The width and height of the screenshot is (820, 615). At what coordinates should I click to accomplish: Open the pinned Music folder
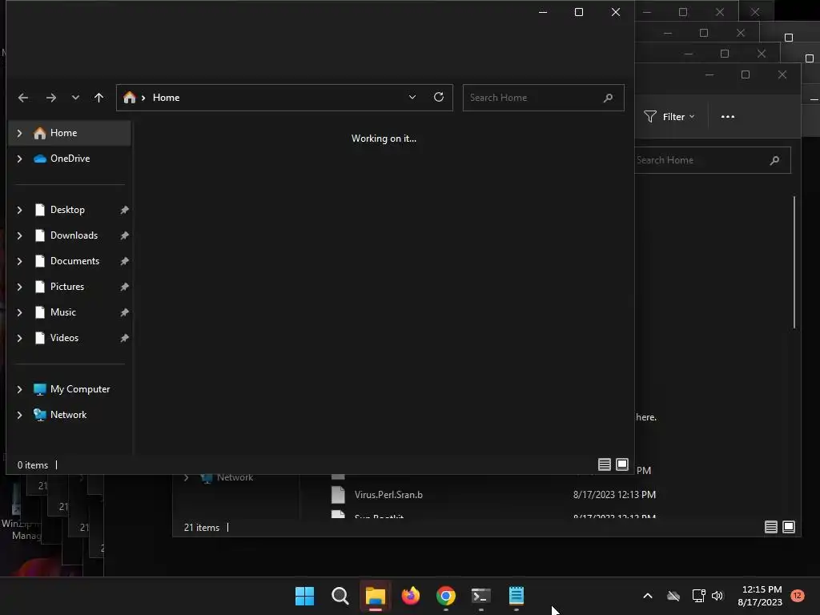[62, 312]
